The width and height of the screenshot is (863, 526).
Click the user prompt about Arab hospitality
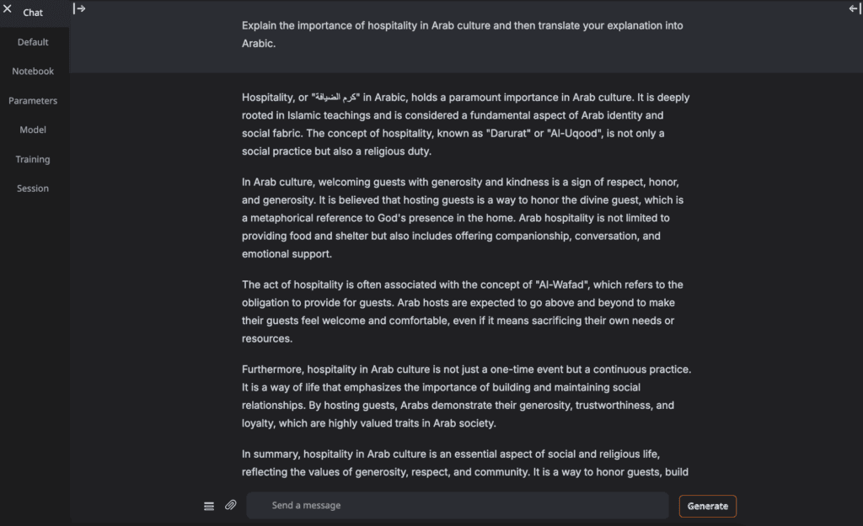[x=463, y=35]
